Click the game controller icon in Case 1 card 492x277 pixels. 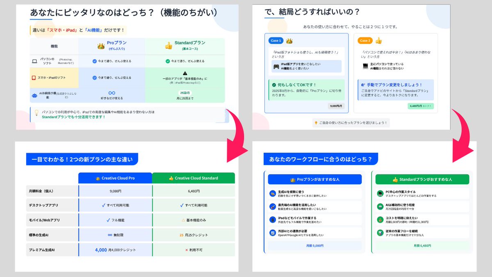[x=277, y=66]
